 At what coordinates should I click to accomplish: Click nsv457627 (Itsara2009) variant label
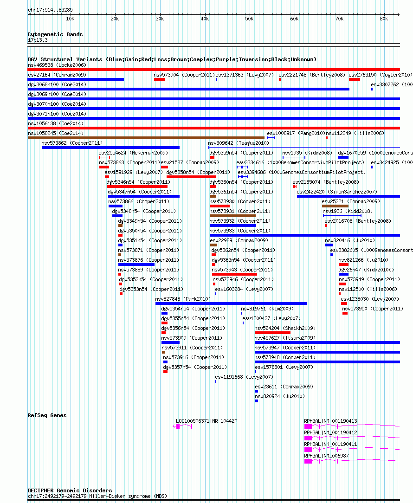[285, 338]
